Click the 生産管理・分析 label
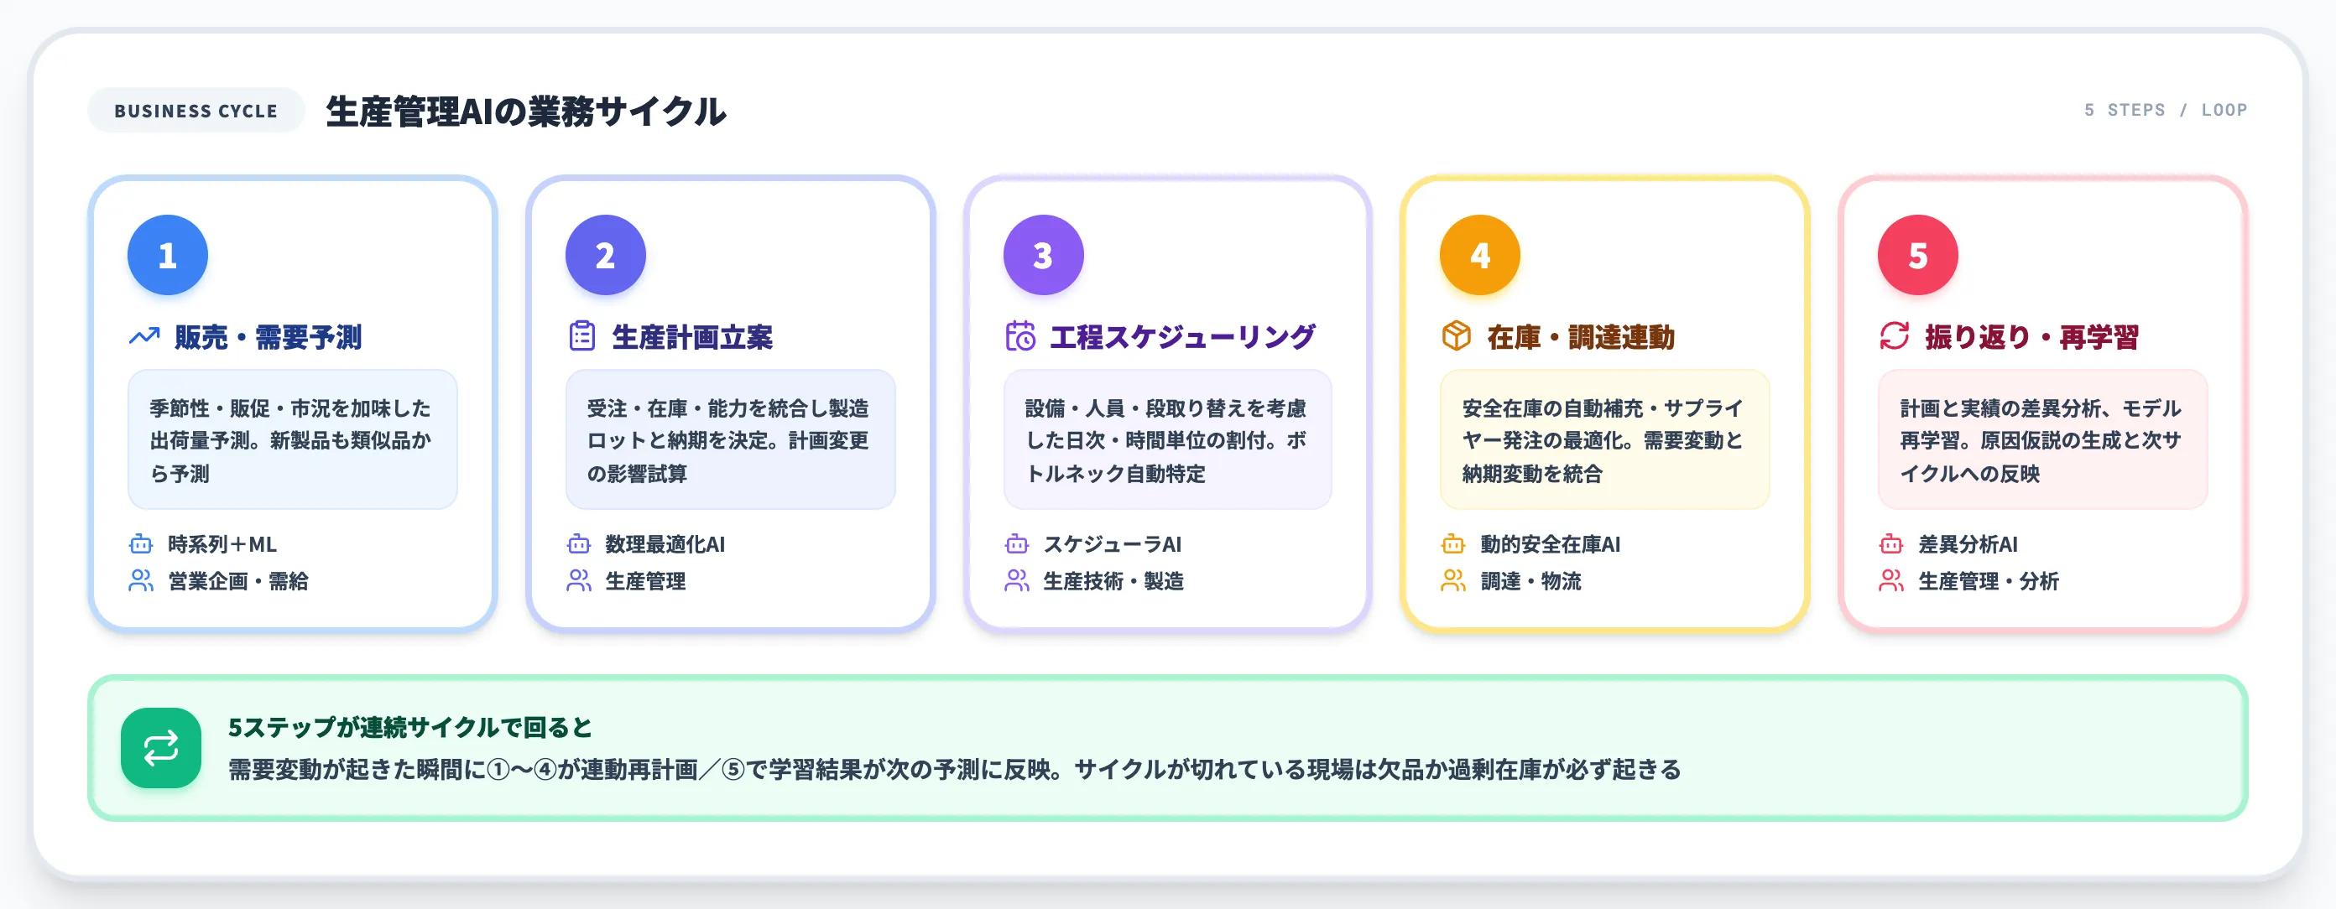2336x909 pixels. click(x=1989, y=581)
